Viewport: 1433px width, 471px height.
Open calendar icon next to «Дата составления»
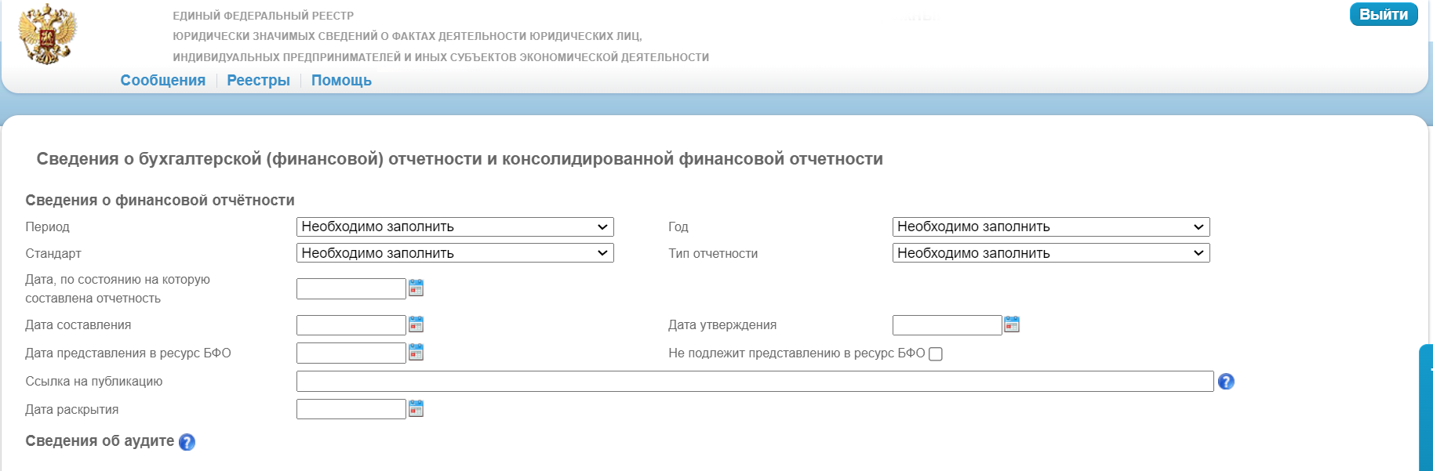416,324
